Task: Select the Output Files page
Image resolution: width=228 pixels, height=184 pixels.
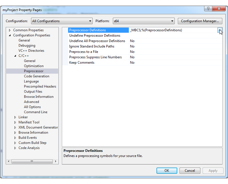Action: [33, 92]
